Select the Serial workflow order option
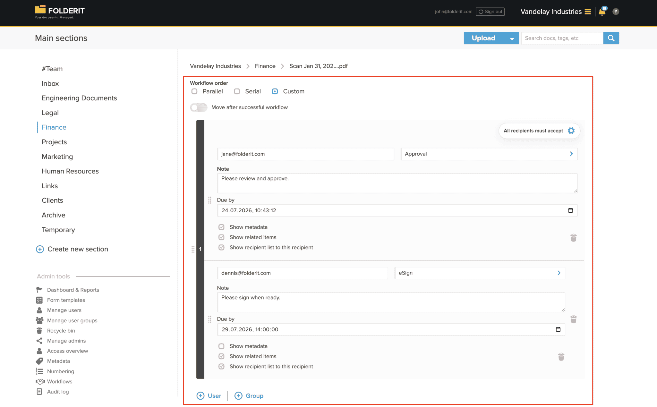The image size is (657, 407). point(237,91)
